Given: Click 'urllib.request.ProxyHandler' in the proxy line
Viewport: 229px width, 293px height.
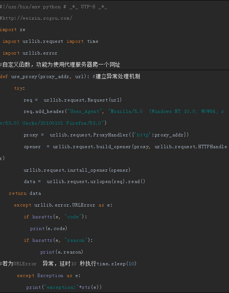Looking at the screenshot, I should tap(89, 135).
